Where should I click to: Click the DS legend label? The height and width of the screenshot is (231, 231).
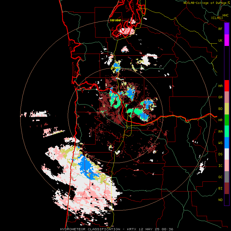tap(220, 154)
